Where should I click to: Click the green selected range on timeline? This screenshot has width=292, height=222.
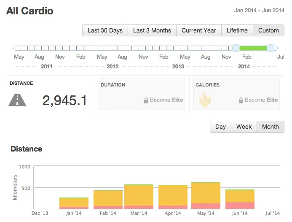tap(253, 48)
